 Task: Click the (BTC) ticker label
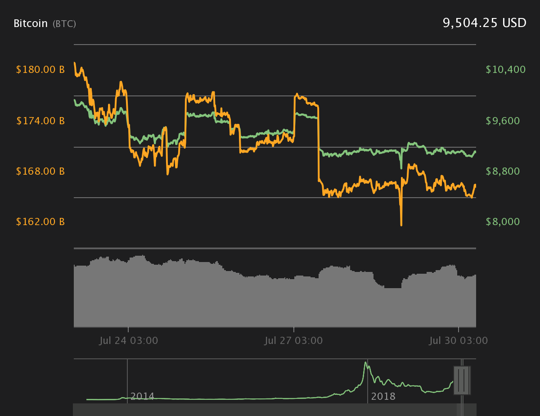(64, 24)
